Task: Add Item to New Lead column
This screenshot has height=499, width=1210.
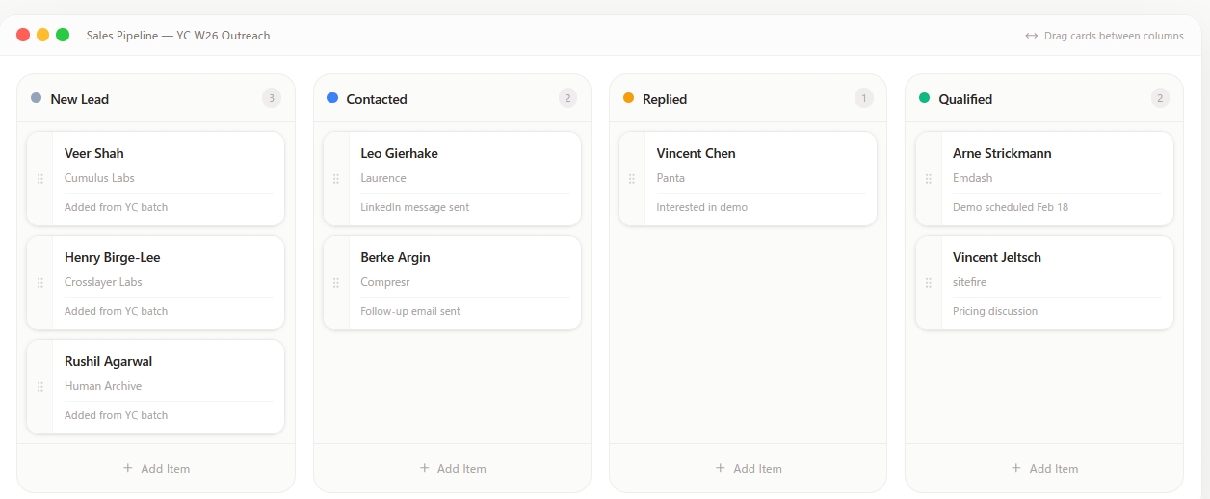Action: coord(156,469)
